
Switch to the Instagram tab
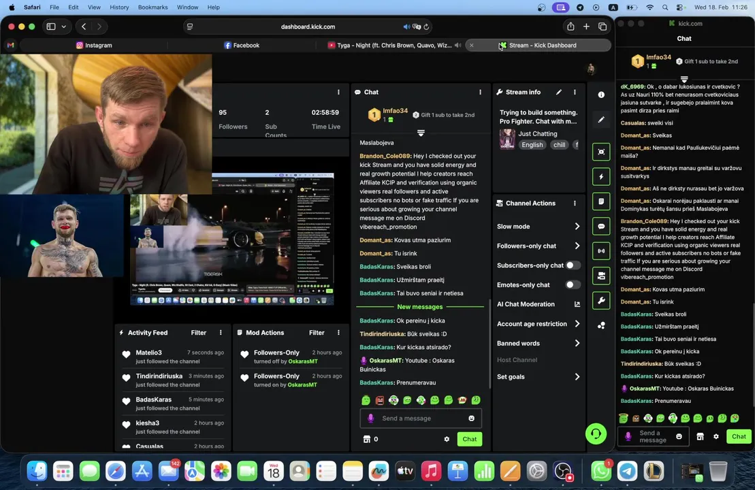click(x=94, y=45)
